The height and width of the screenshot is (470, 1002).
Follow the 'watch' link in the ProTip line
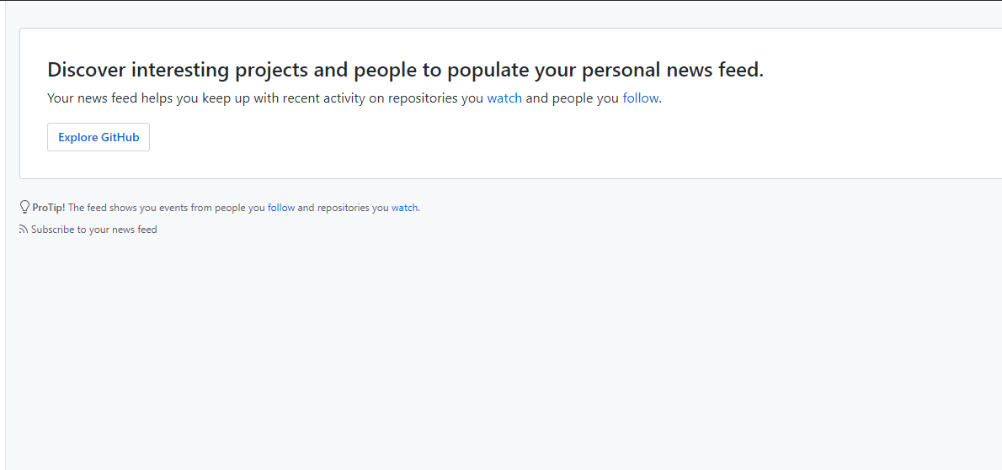click(x=404, y=208)
